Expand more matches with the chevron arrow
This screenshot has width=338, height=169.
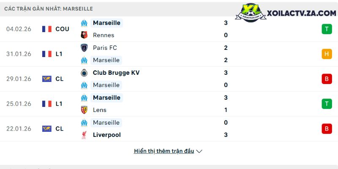(x=199, y=151)
